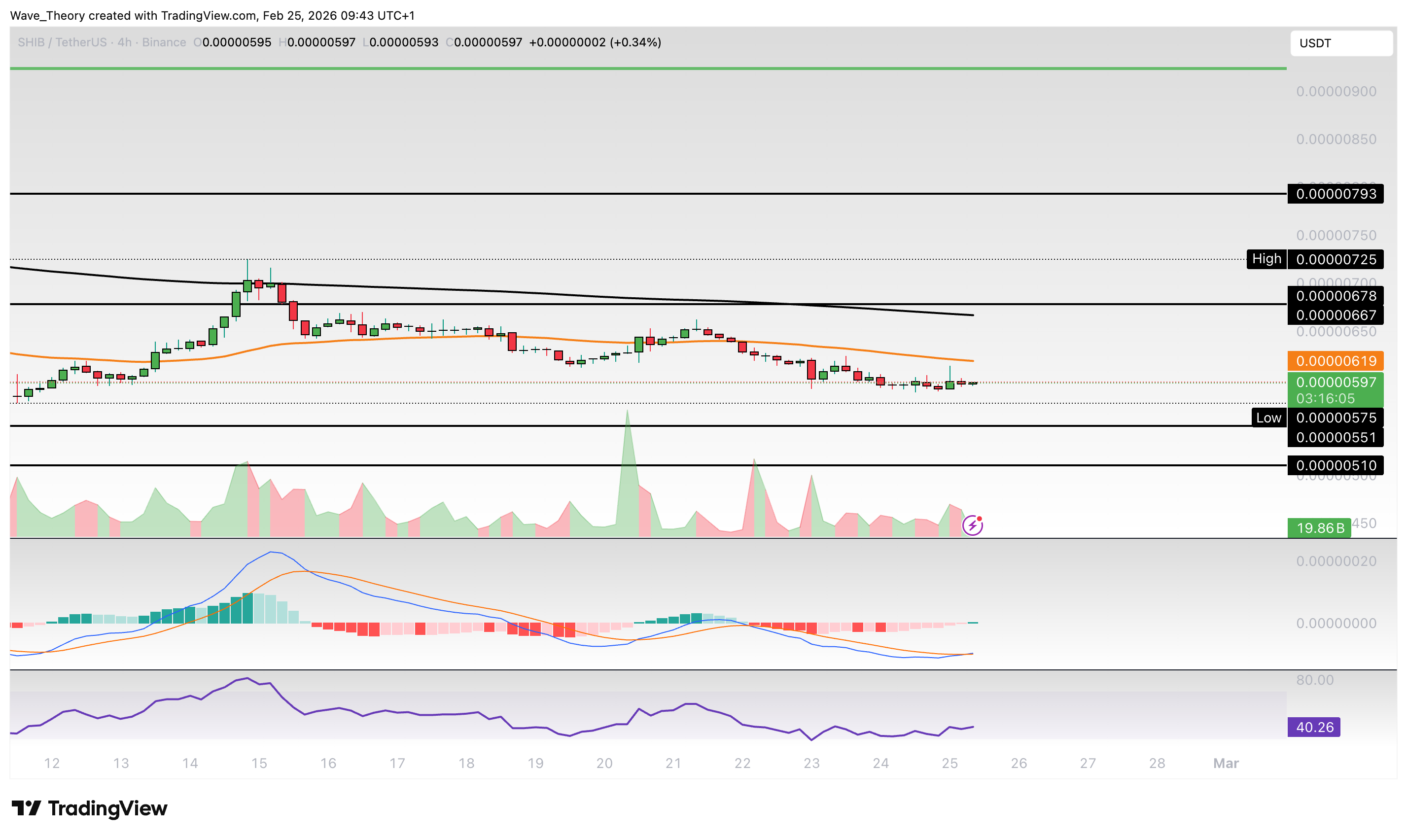Click the SHIB / TetherUS symbol title
Screen dimensions: 1407x838
pos(62,42)
